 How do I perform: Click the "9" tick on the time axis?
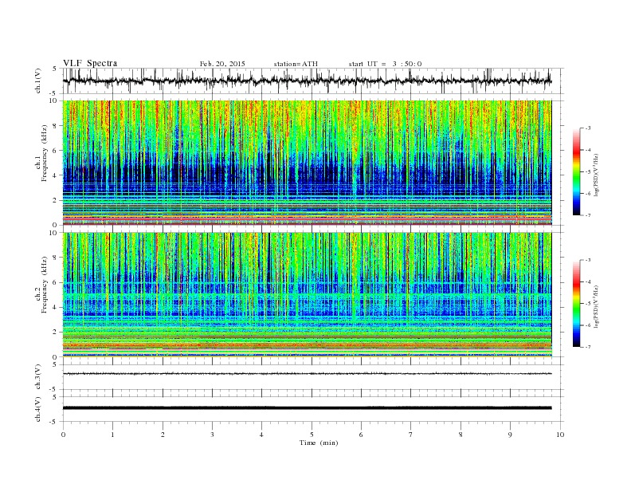pos(510,435)
